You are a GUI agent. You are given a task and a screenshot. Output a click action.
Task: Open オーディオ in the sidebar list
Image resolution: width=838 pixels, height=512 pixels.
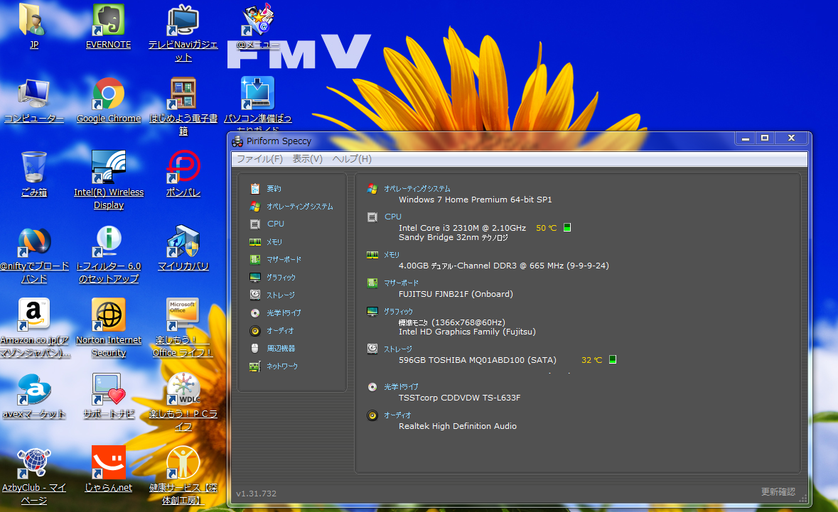[x=280, y=330]
